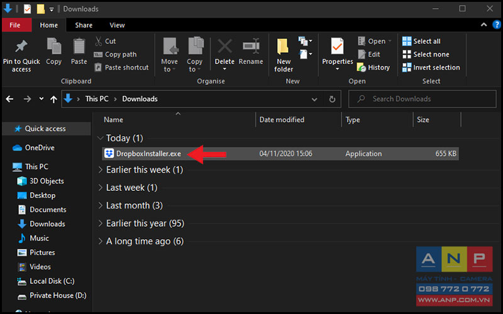This screenshot has width=503, height=314.
Task: Expand address bar history dropdown
Action: (314, 99)
